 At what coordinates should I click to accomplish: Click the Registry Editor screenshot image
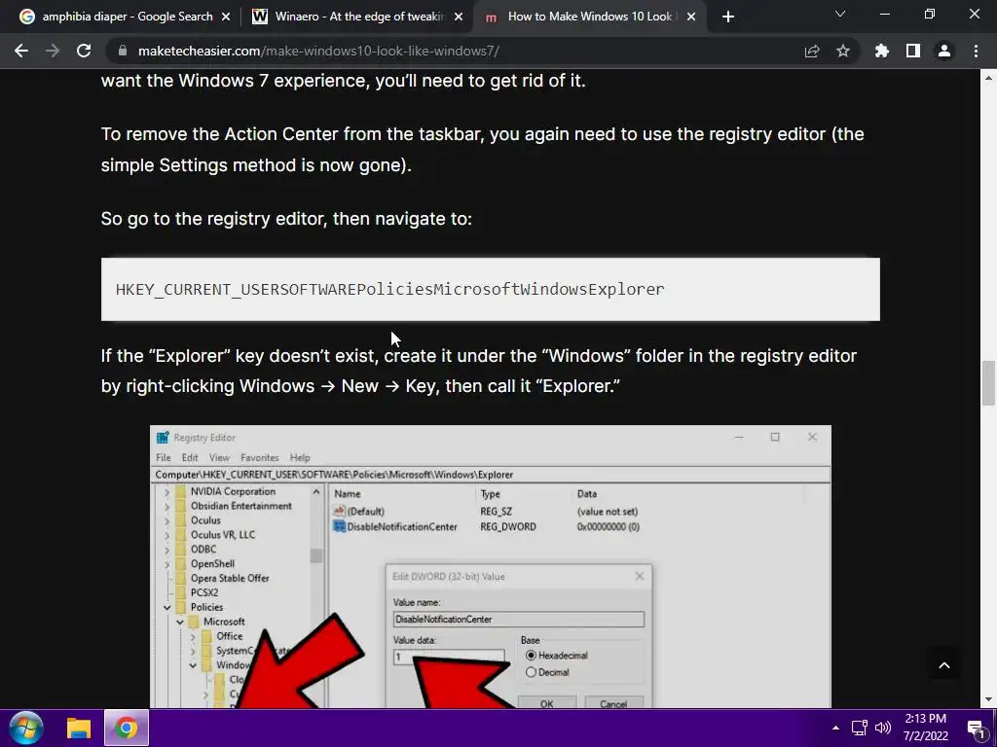491,566
